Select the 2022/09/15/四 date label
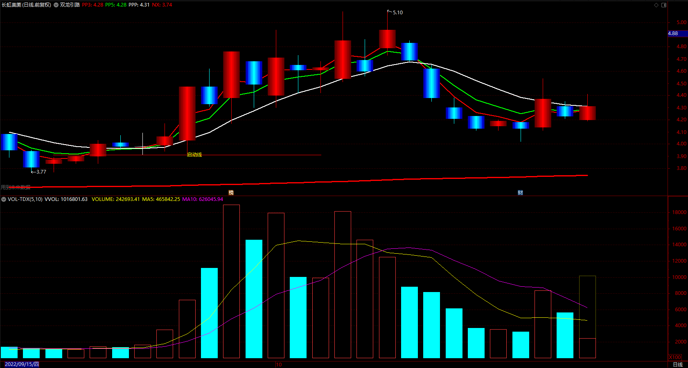Screen dimensions: 688x368 [22, 364]
